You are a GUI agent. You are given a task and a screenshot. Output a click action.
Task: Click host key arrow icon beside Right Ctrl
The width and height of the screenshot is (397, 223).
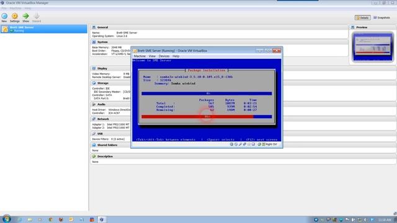pyautogui.click(x=264, y=144)
